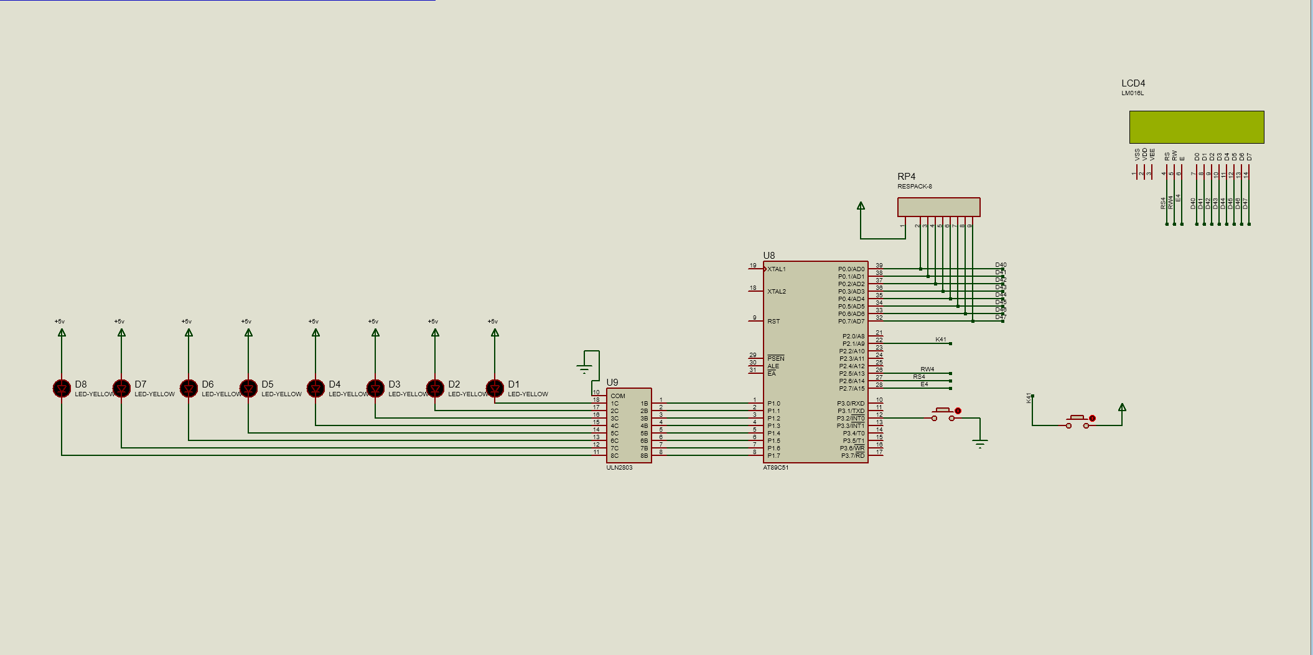Select the D8 yellow LED symbol
Viewport: 1313px width, 655px height.
[x=62, y=389]
